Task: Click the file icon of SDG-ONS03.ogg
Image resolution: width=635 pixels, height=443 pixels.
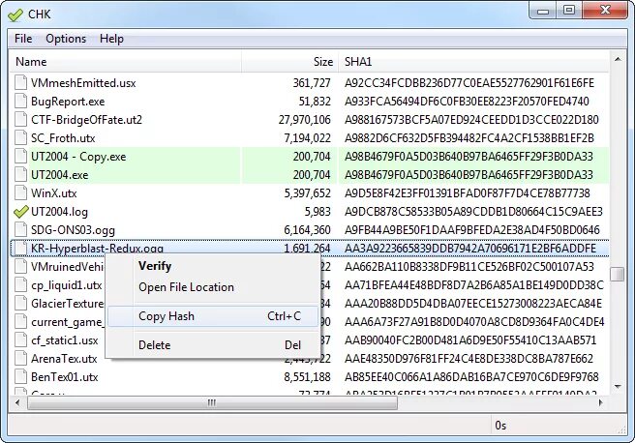Action: coord(20,230)
